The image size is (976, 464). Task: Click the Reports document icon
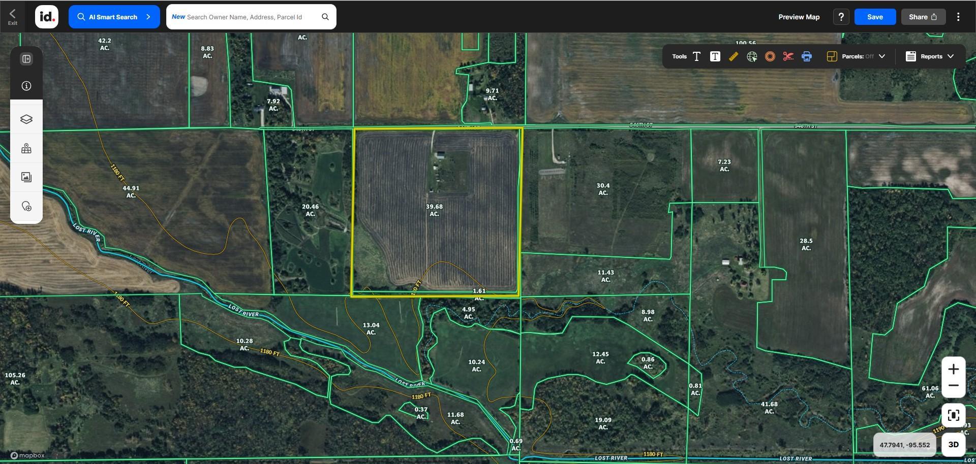point(911,56)
